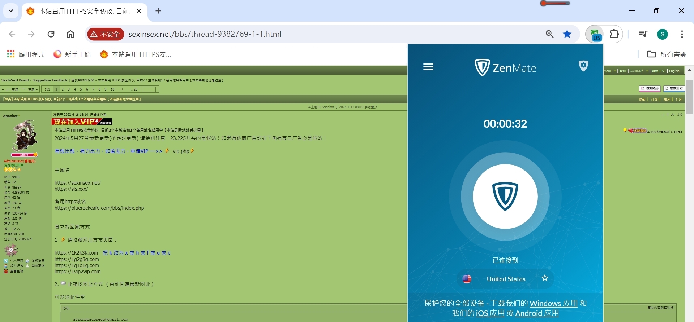694x322 pixels.
Task: Click the 回复帖子 reply button
Action: (x=650, y=88)
